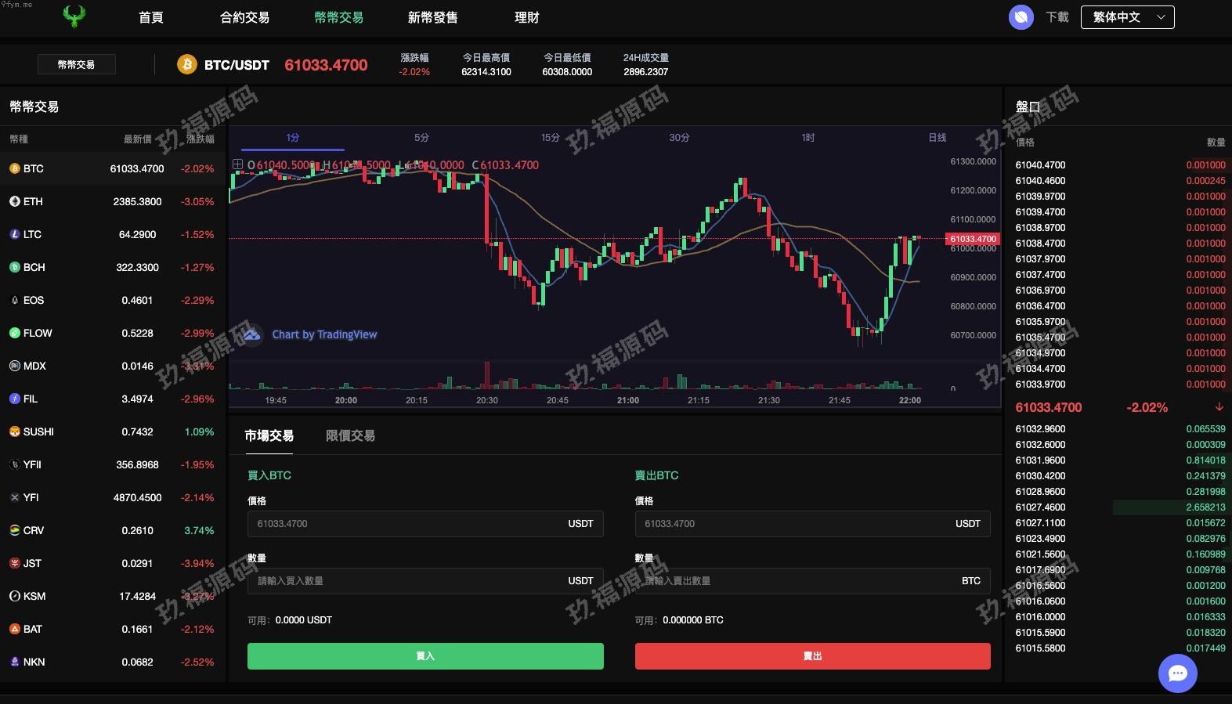Switch chart to 5分 interval
The image size is (1232, 704).
[x=421, y=138]
